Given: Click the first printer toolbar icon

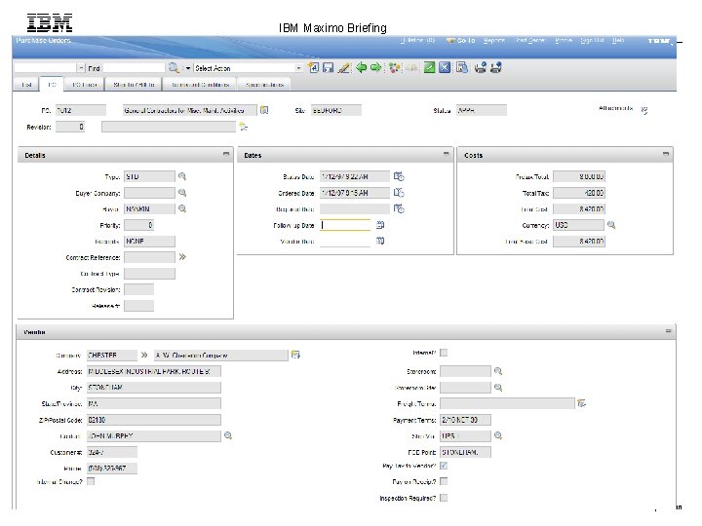Looking at the screenshot, I should click(481, 68).
